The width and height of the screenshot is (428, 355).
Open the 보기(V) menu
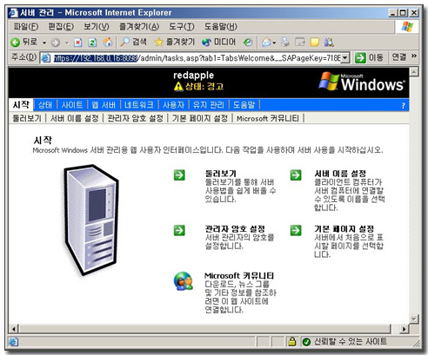pos(97,27)
